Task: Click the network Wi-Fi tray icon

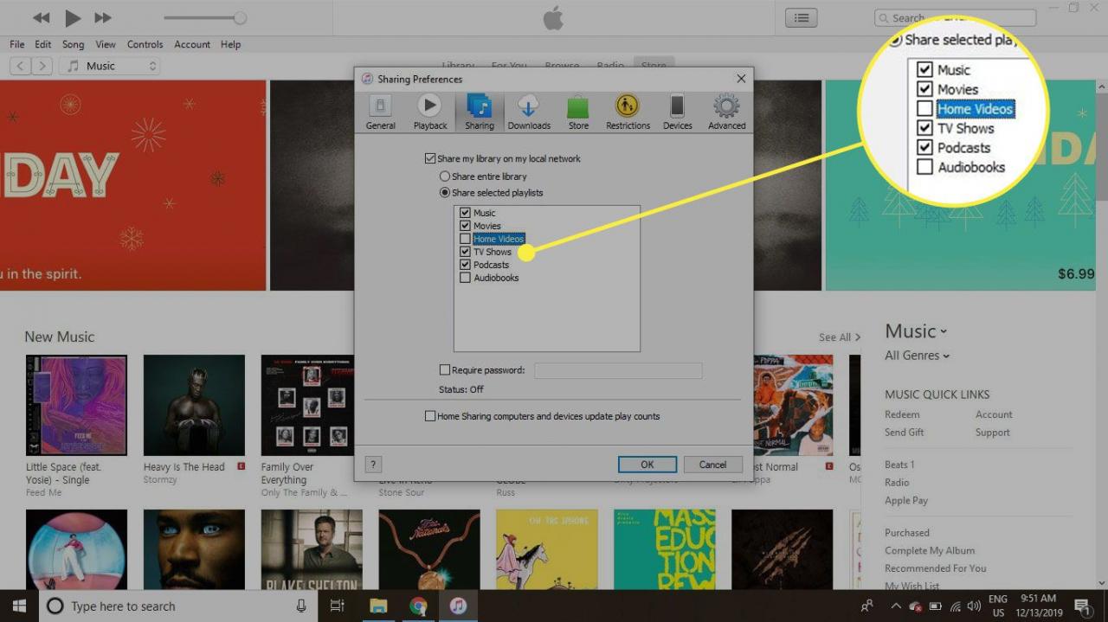Action: (x=955, y=606)
